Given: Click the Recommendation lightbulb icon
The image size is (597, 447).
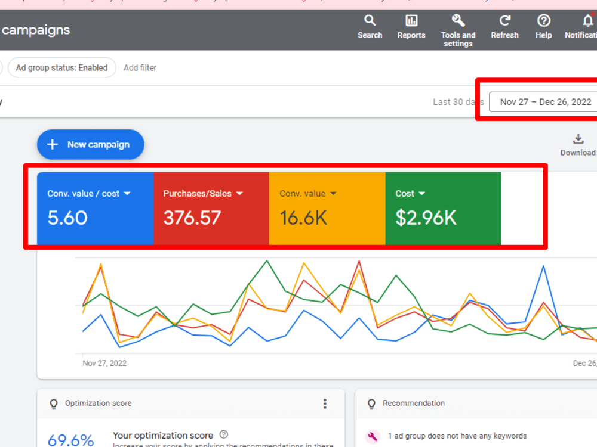Looking at the screenshot, I should [x=371, y=403].
